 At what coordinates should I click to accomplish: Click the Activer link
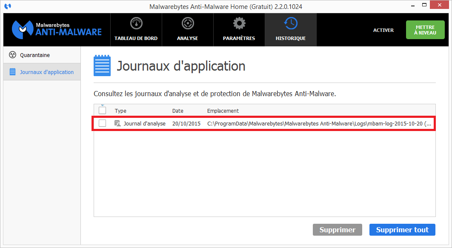(383, 30)
